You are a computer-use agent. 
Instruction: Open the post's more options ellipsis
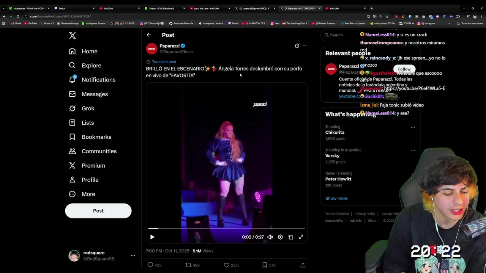(x=305, y=46)
